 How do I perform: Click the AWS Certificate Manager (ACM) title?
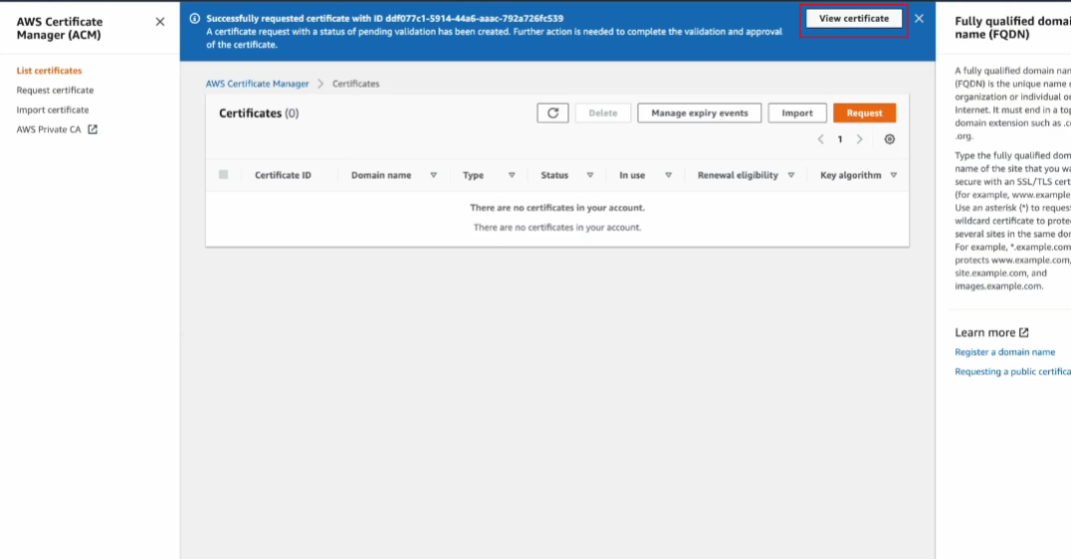click(x=60, y=28)
